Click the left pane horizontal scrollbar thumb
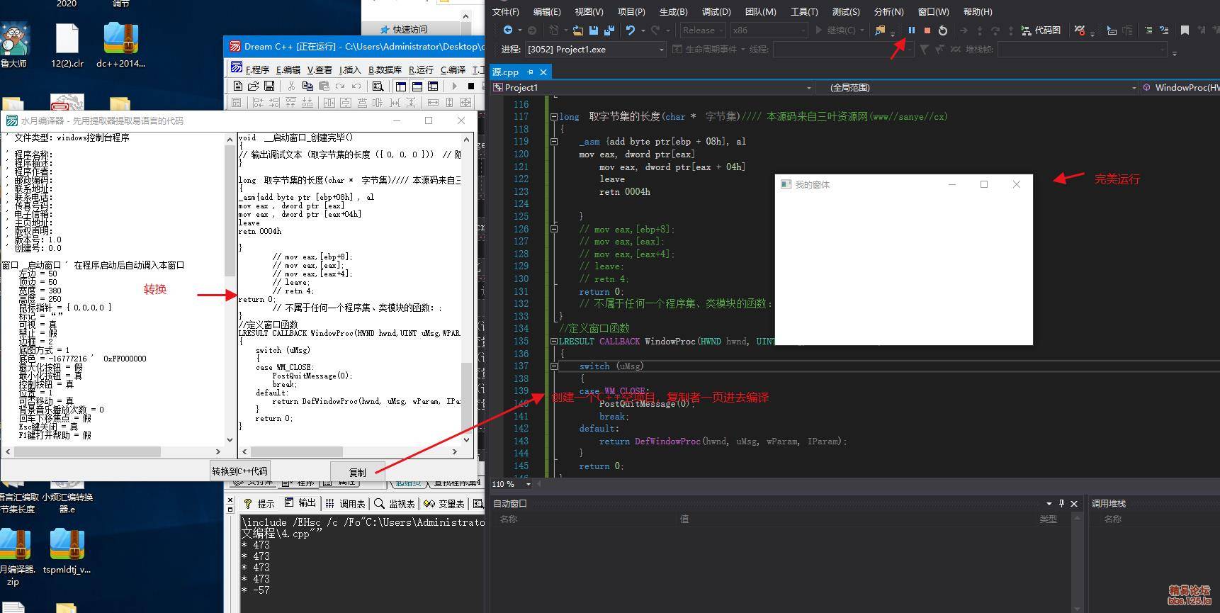Viewport: 1220px width, 613px height. coord(87,451)
